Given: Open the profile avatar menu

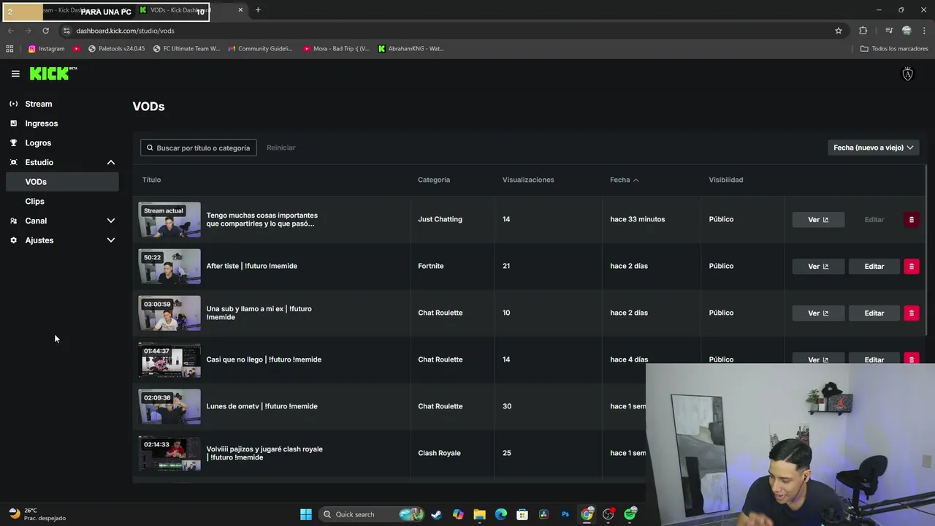Looking at the screenshot, I should [x=907, y=74].
